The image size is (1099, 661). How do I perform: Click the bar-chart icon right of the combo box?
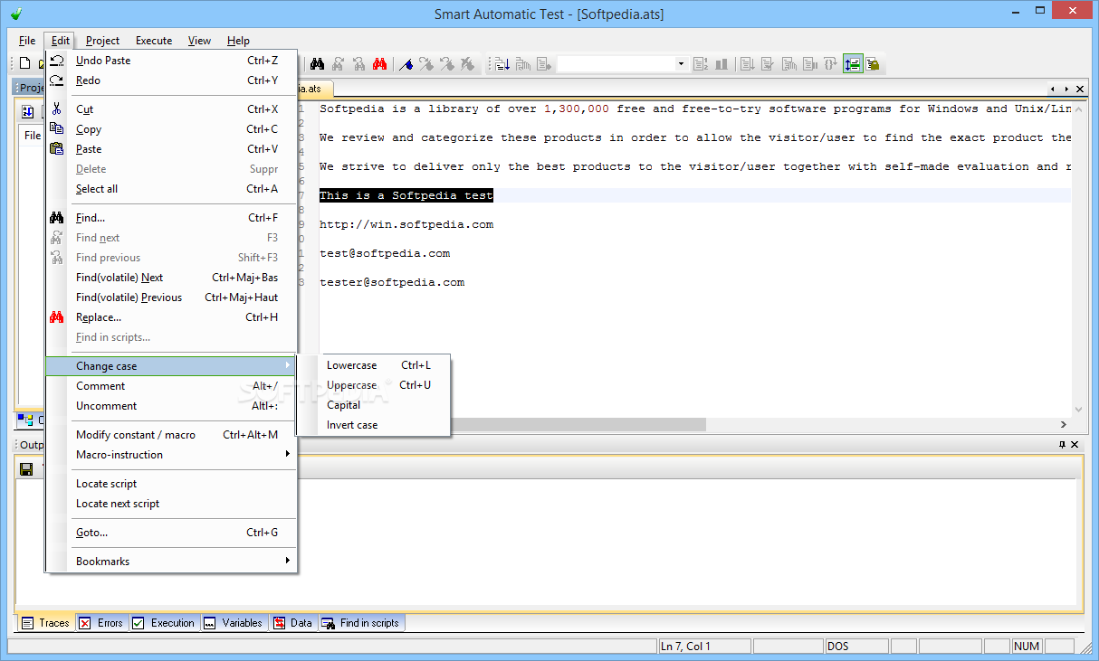point(722,63)
